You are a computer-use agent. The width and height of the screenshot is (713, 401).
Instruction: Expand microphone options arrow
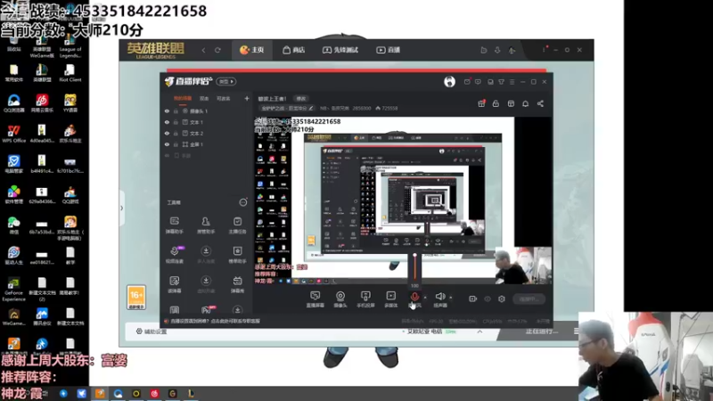[425, 298]
